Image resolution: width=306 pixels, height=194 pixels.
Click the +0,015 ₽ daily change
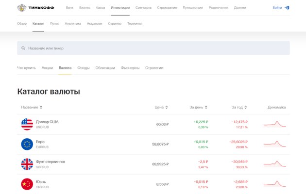tap(201, 142)
